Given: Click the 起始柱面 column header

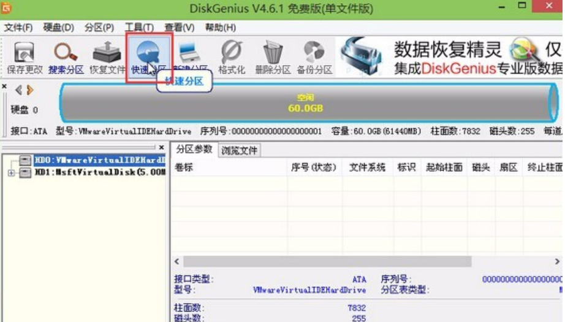Looking at the screenshot, I should (x=444, y=167).
